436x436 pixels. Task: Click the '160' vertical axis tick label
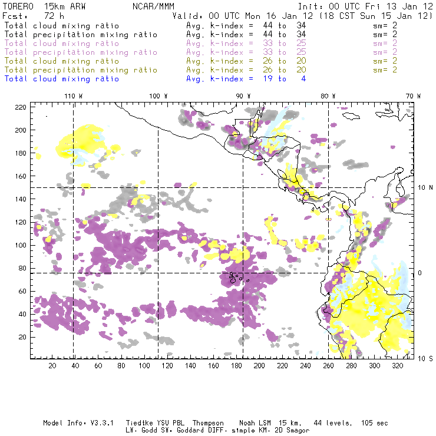point(20,176)
